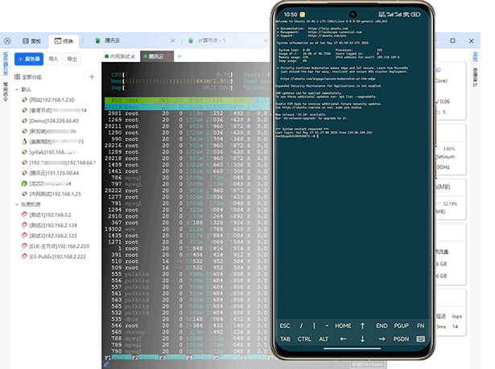The width and height of the screenshot is (495, 369).
Task: Select the [新加坡] server entry
Action: coord(49,131)
